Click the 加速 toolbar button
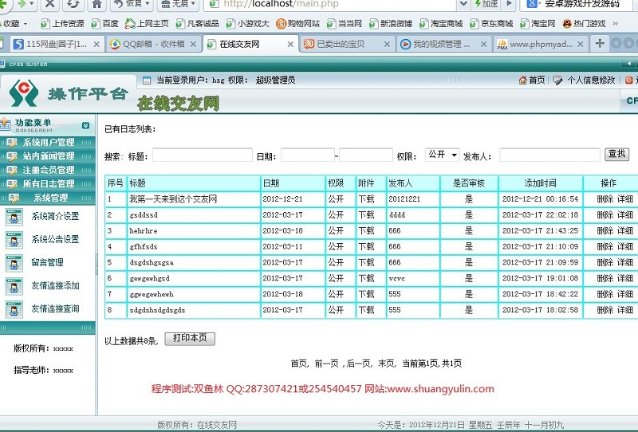 coord(486,4)
